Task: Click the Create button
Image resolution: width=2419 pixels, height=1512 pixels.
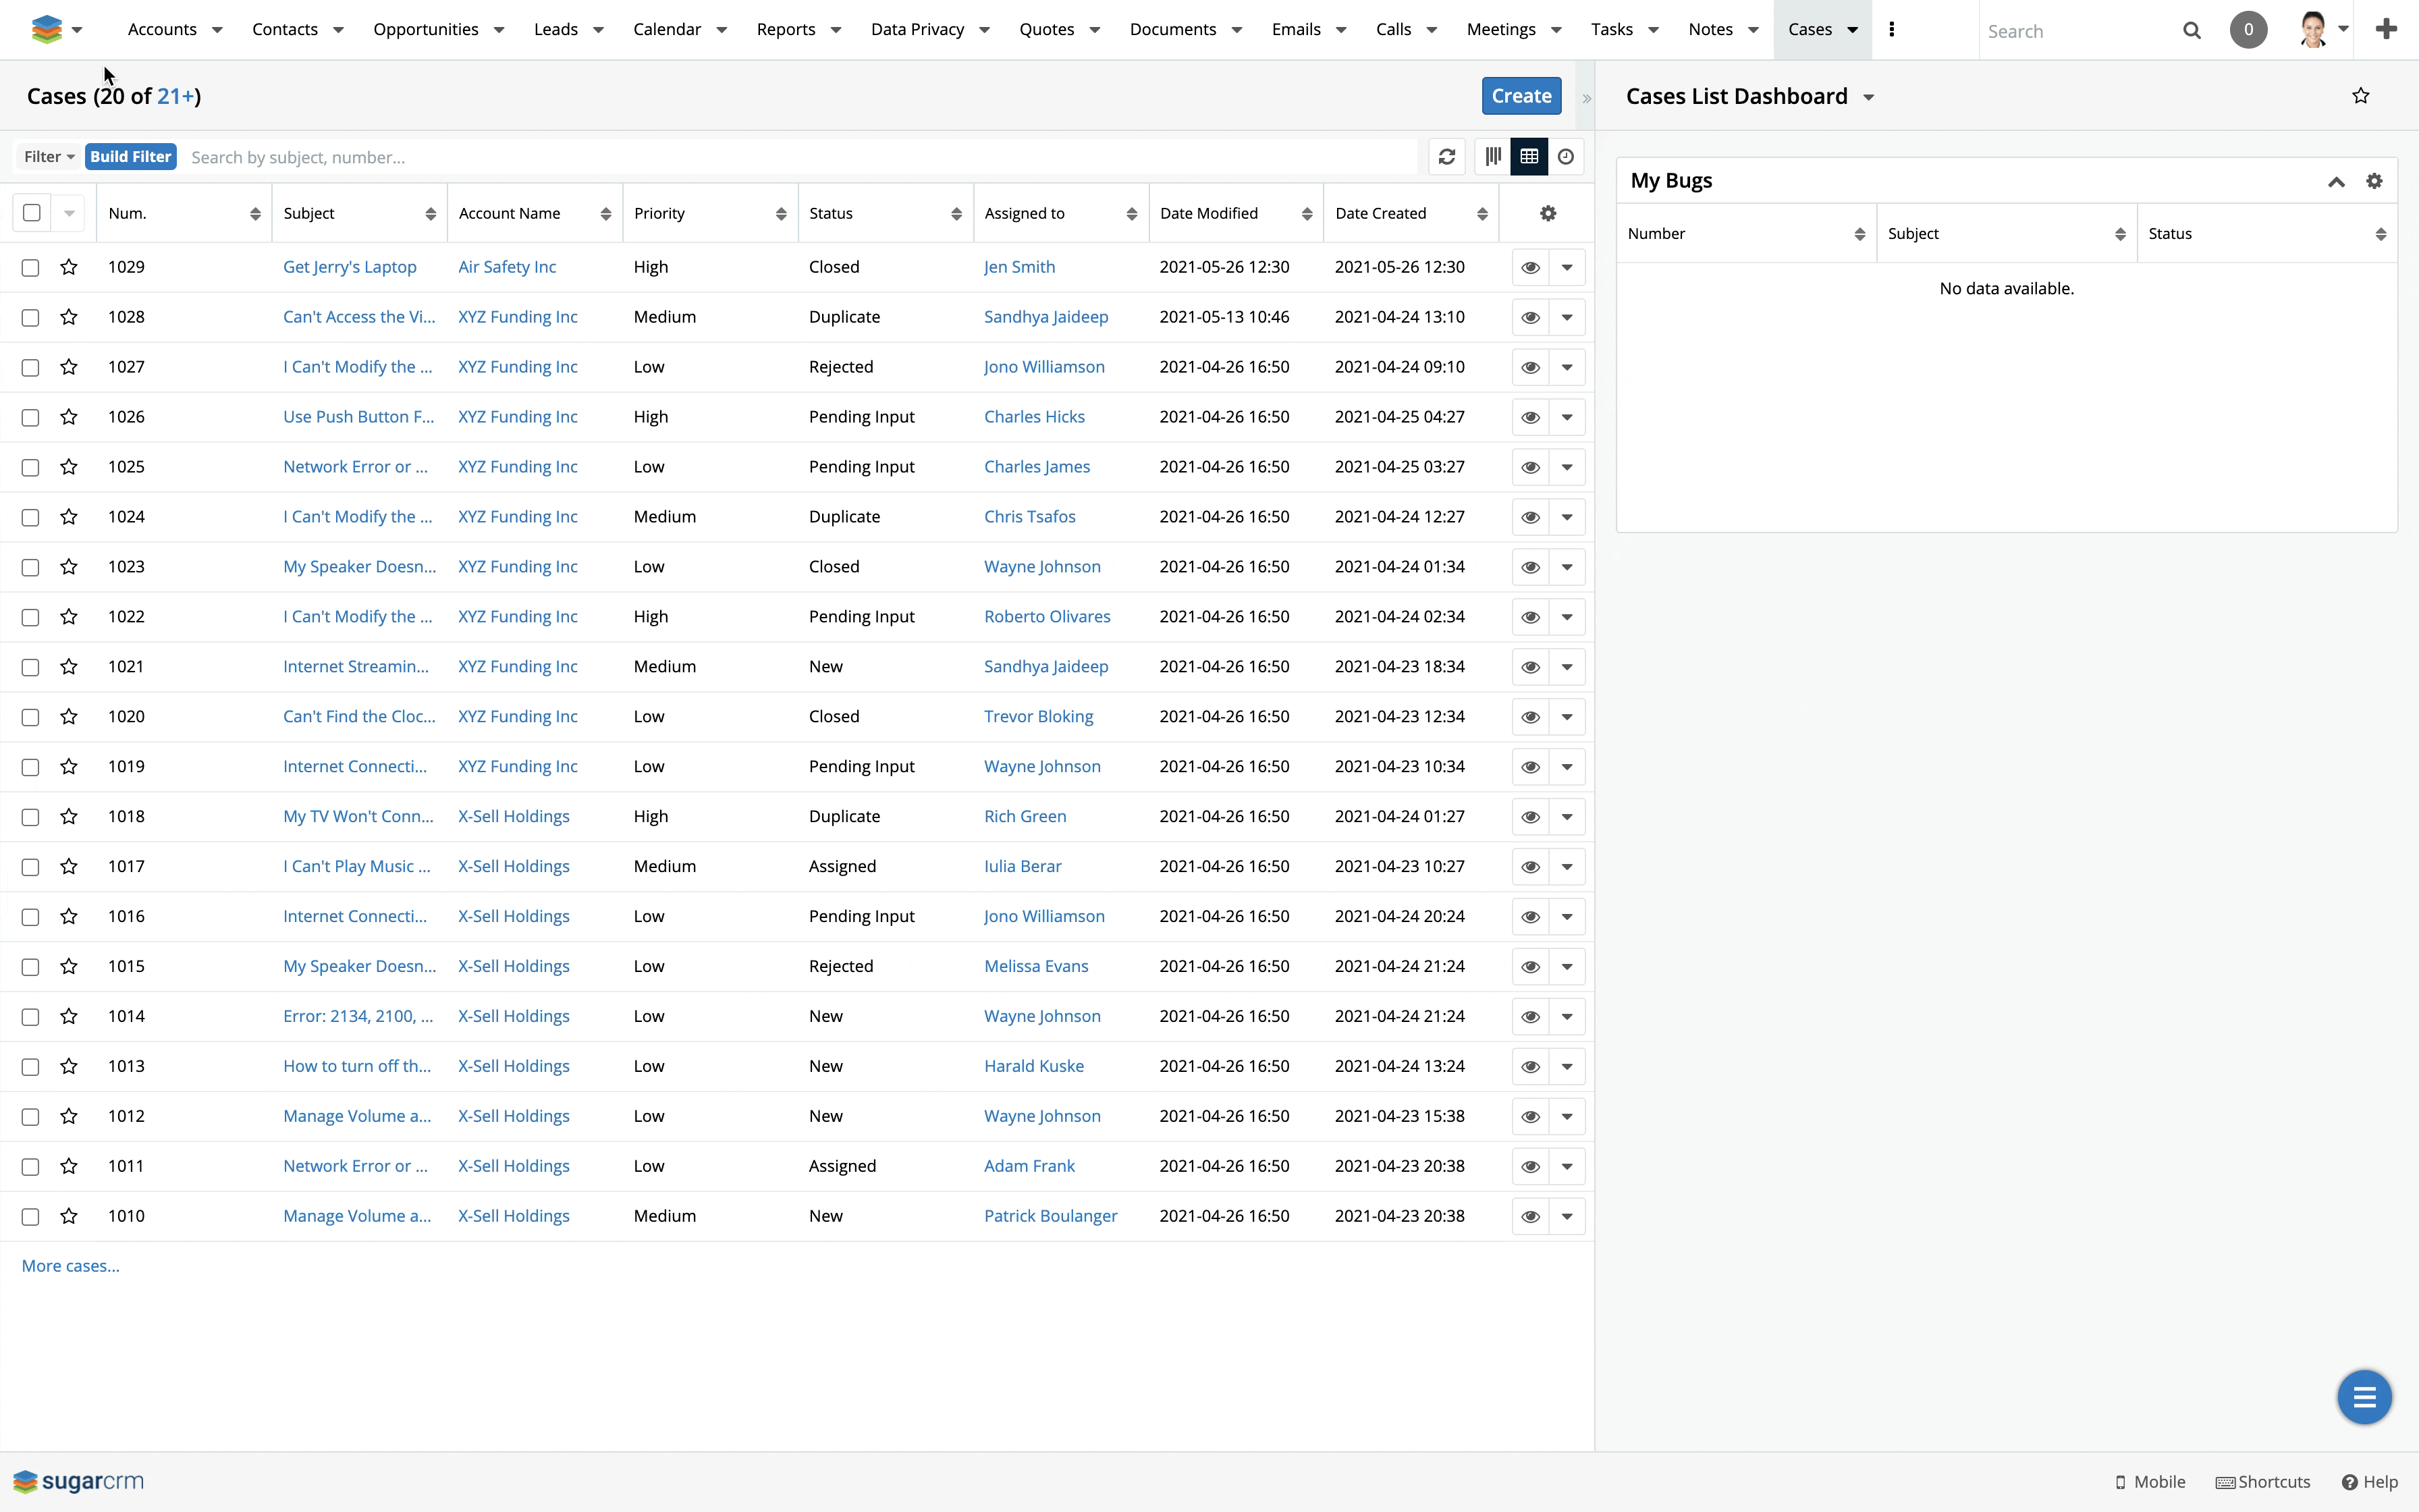Action: coord(1521,95)
